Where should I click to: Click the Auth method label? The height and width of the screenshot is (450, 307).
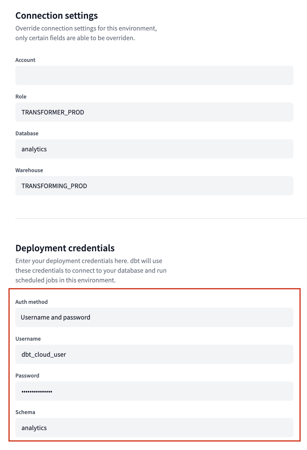pos(32,302)
